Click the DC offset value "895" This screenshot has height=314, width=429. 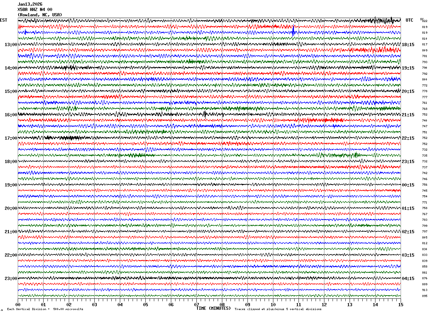pyautogui.click(x=424, y=296)
